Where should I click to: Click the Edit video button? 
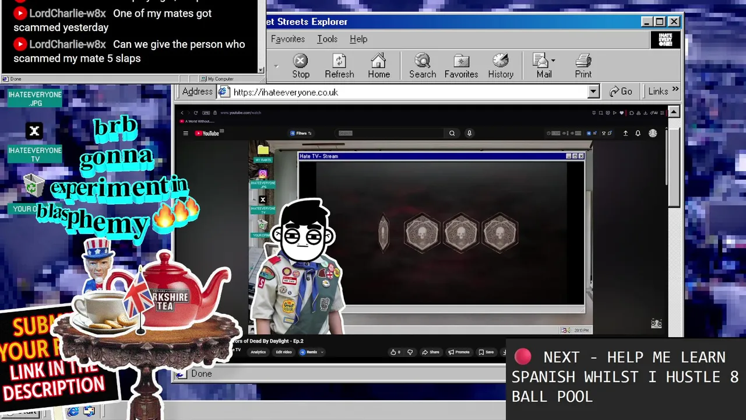(284, 352)
